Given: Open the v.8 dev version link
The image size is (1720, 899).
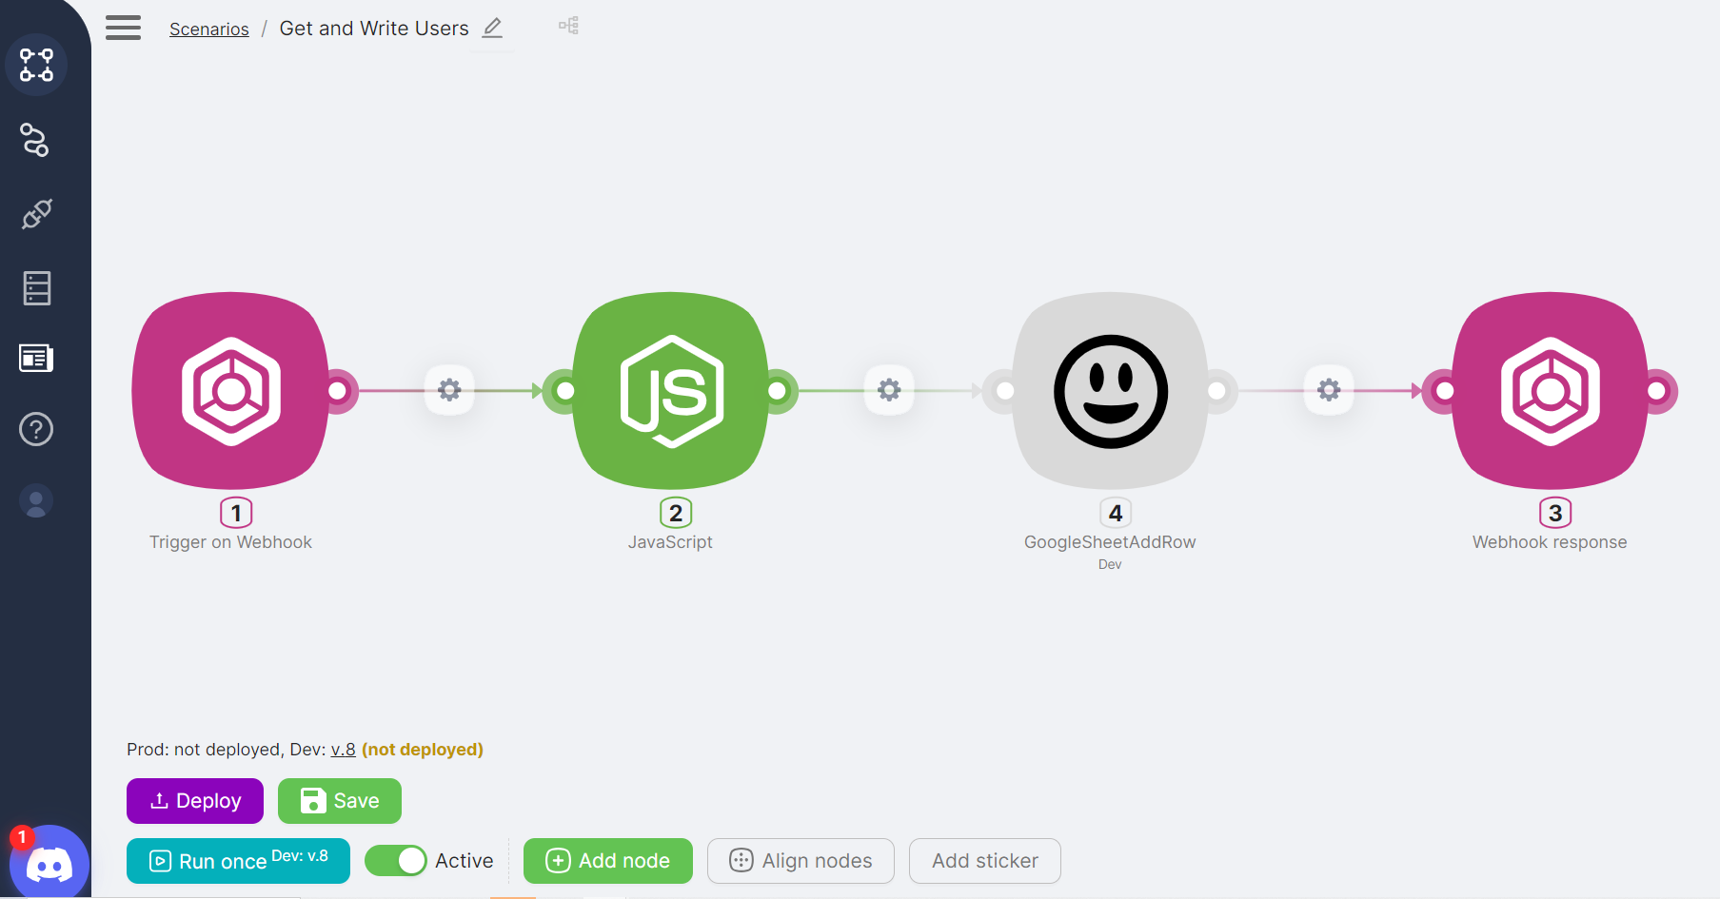Looking at the screenshot, I should coord(343,750).
